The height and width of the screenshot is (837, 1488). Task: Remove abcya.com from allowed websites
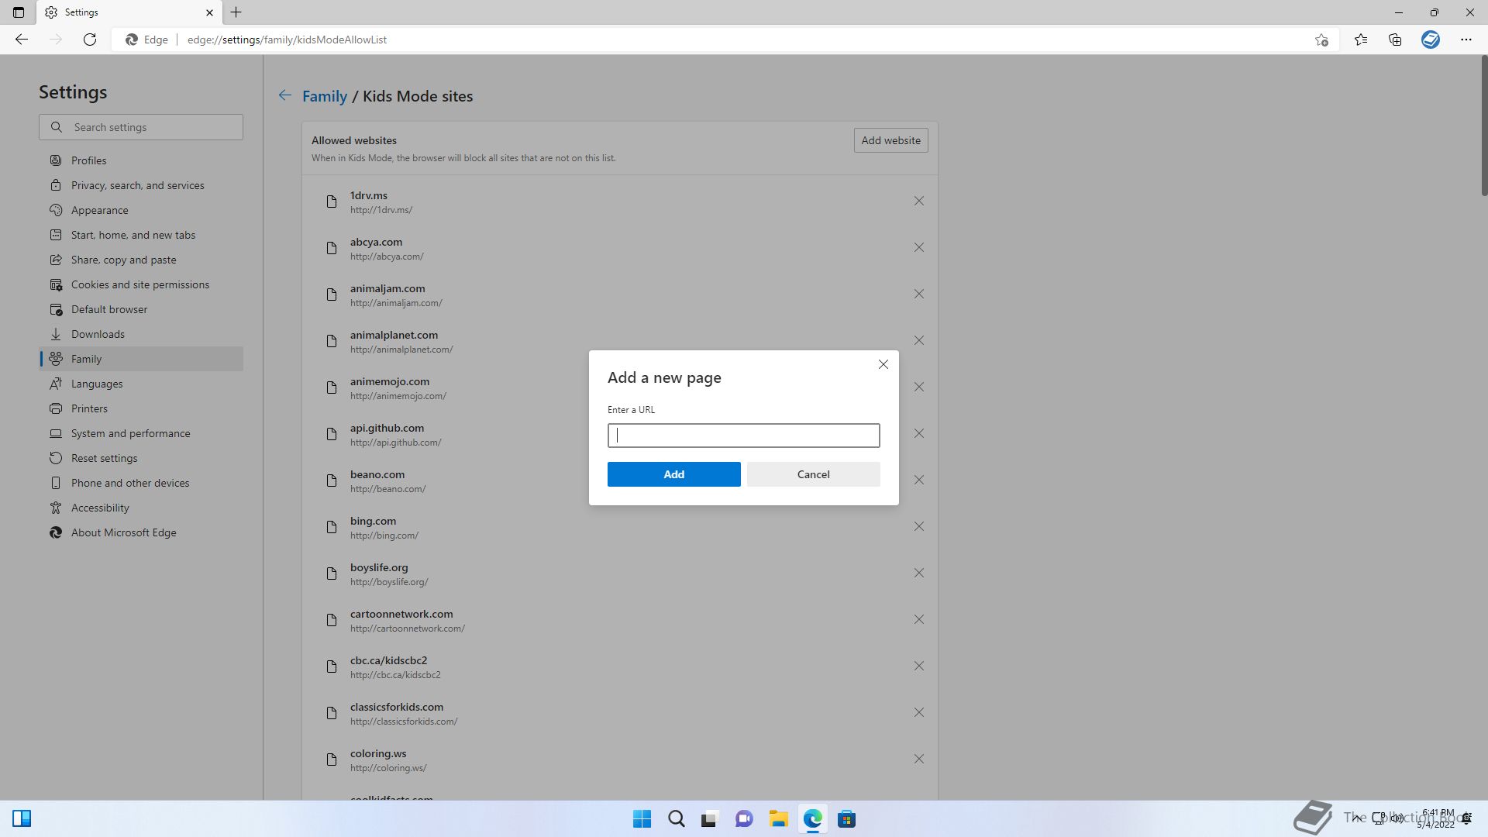point(918,247)
